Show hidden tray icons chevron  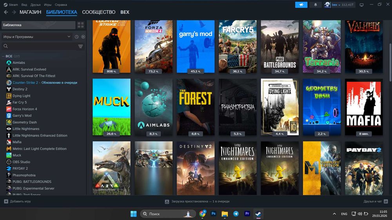(334, 214)
